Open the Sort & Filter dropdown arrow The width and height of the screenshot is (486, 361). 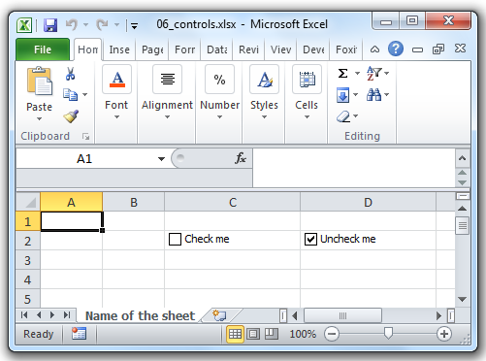pos(386,73)
